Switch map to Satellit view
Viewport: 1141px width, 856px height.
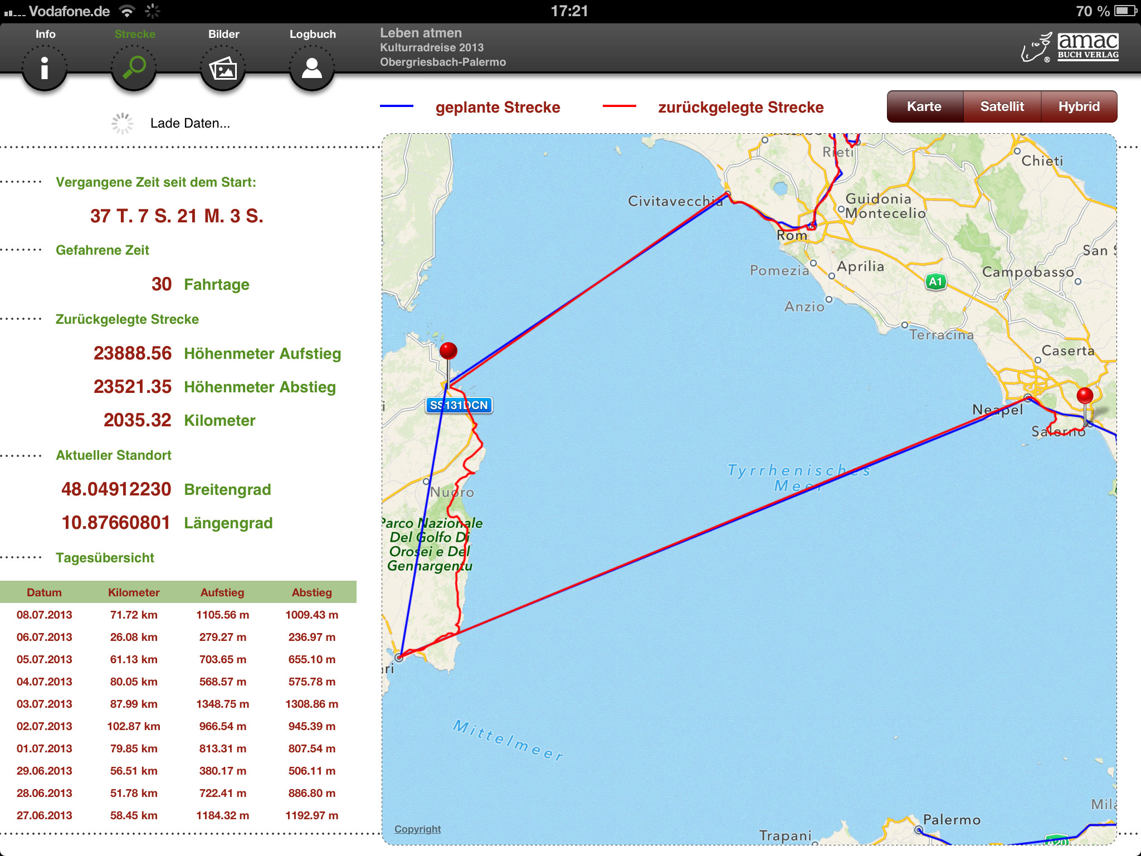[1002, 106]
